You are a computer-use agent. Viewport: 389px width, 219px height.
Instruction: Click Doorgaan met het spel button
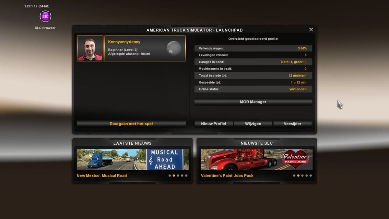tap(131, 124)
